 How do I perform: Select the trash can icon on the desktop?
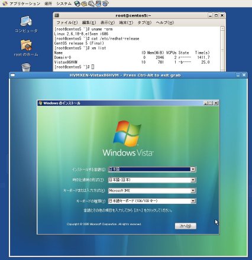tap(26, 67)
